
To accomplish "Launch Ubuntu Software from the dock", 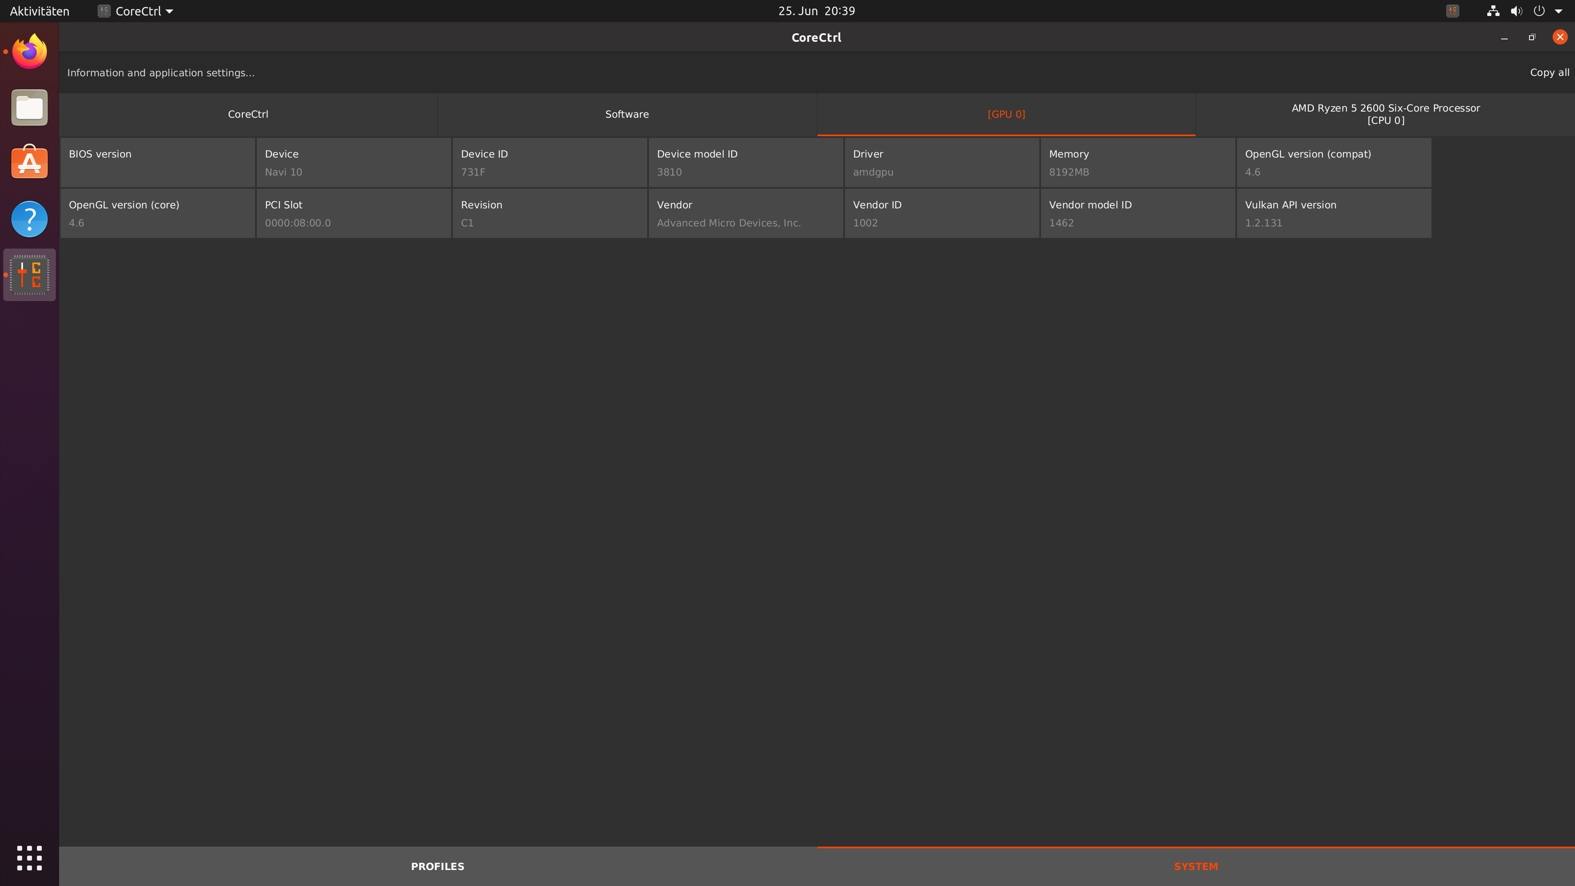I will [30, 163].
